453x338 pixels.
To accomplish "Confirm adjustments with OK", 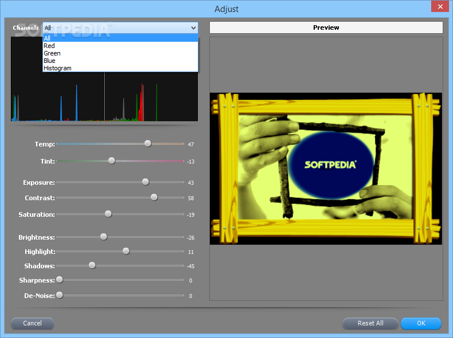I will click(421, 323).
